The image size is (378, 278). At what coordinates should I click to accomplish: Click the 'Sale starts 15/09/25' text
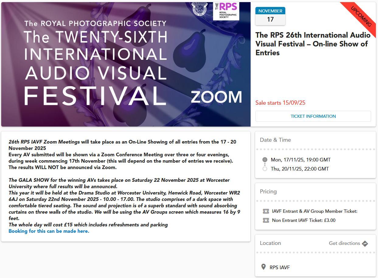point(280,103)
